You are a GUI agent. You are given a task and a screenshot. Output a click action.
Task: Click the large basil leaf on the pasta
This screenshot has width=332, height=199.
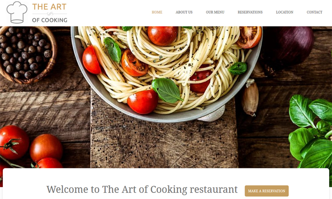point(167,90)
